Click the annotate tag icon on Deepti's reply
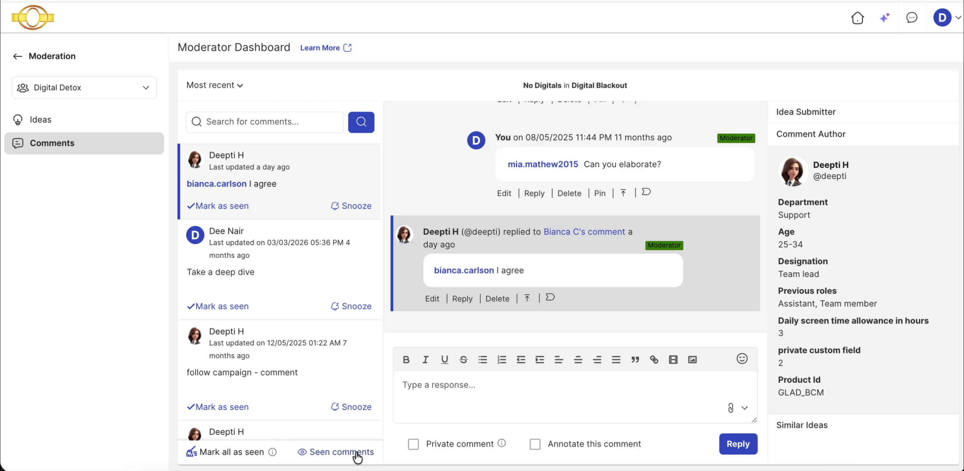 click(x=550, y=298)
